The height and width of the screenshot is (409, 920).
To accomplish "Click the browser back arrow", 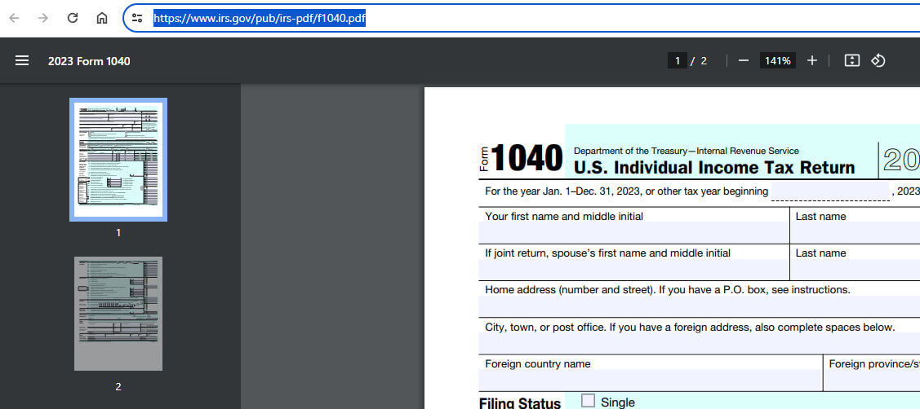I will pos(14,18).
